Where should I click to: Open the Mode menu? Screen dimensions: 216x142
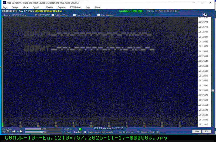25,7
